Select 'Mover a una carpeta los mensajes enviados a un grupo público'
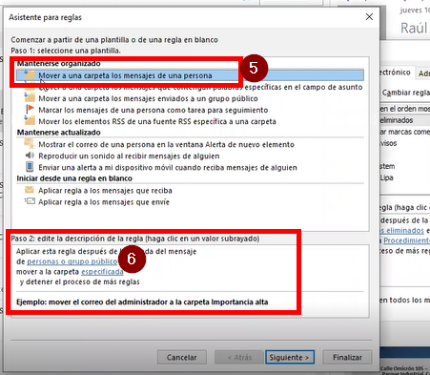This screenshot has width=430, height=375. pyautogui.click(x=148, y=98)
